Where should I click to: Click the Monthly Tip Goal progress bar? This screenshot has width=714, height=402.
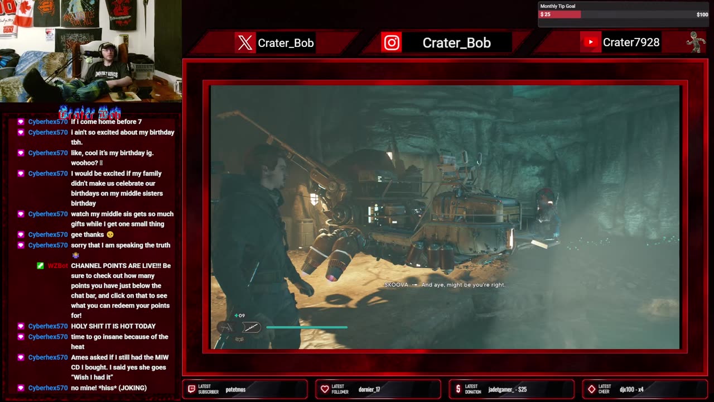click(x=623, y=15)
